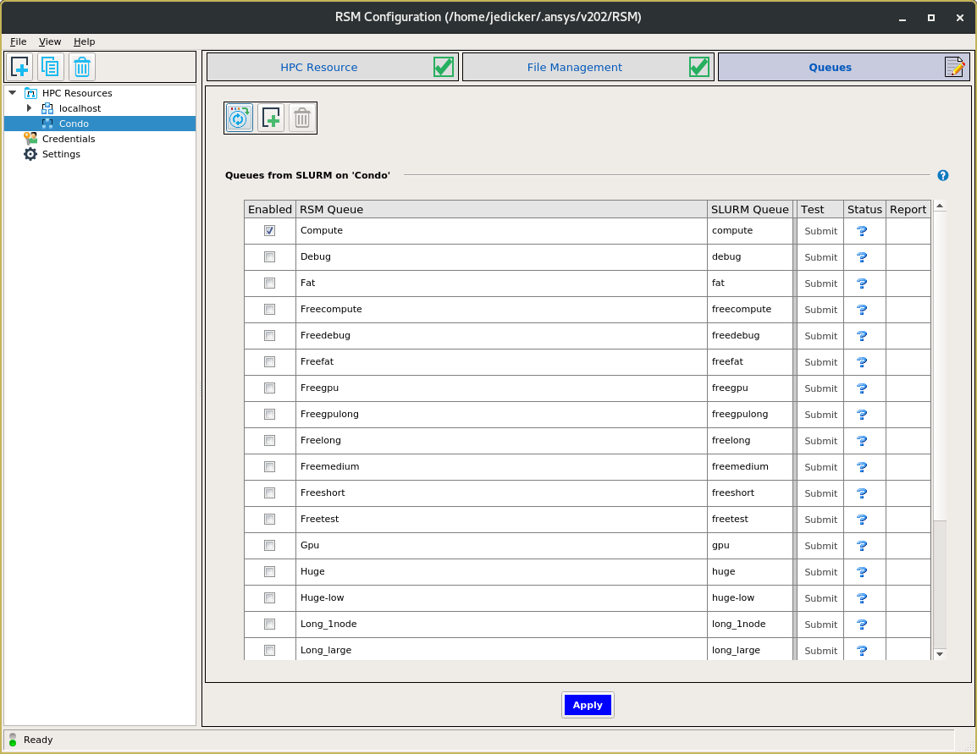Submit test for the Compute queue

click(820, 231)
